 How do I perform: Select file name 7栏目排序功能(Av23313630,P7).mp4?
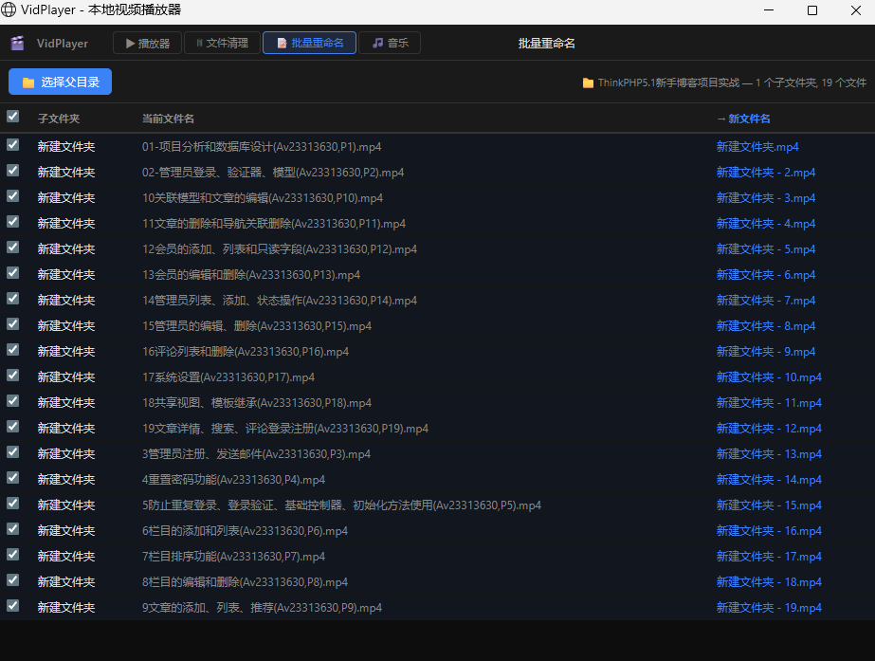click(x=233, y=557)
